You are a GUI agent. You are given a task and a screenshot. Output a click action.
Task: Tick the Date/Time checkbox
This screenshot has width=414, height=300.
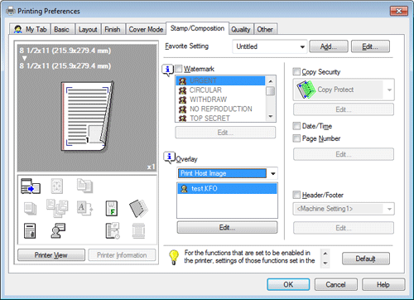(296, 126)
